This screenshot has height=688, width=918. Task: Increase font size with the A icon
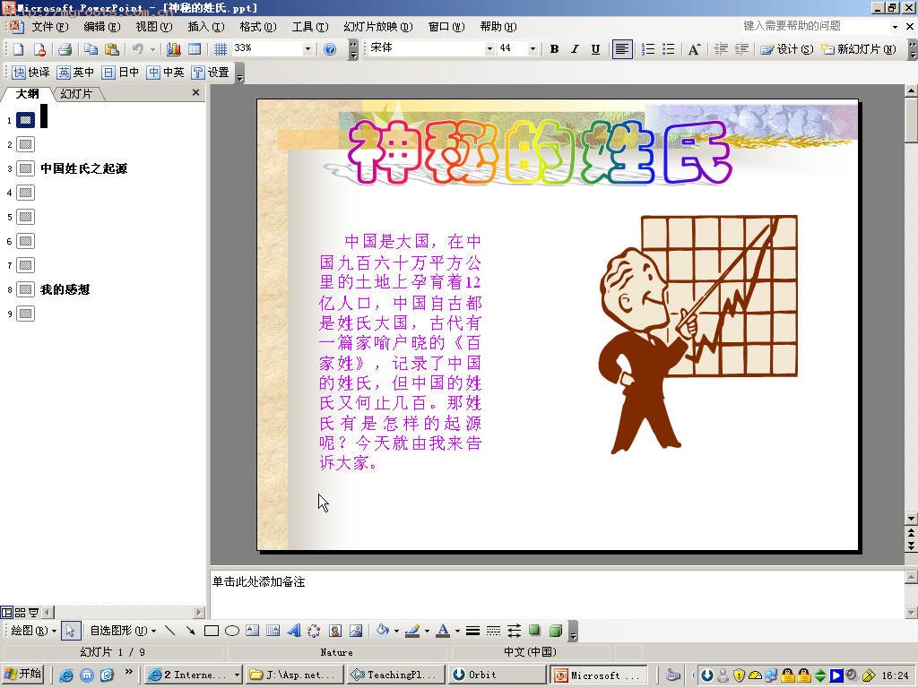point(694,49)
